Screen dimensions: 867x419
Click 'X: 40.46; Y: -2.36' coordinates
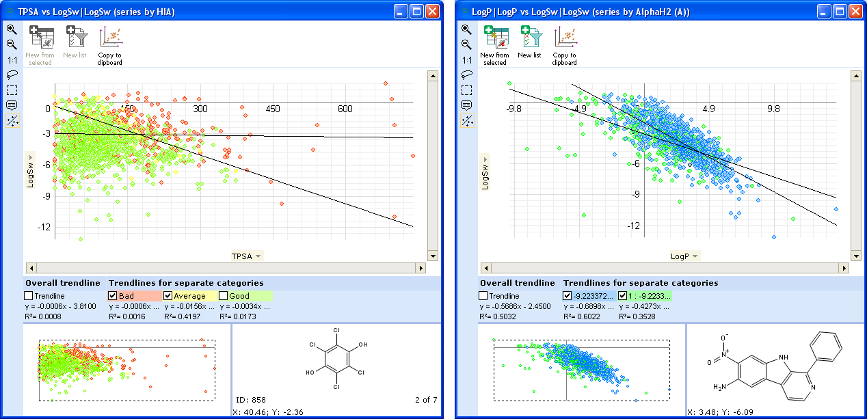pyautogui.click(x=269, y=412)
